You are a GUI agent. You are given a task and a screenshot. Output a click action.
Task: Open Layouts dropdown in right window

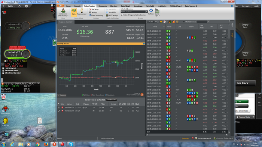click(246, 6)
